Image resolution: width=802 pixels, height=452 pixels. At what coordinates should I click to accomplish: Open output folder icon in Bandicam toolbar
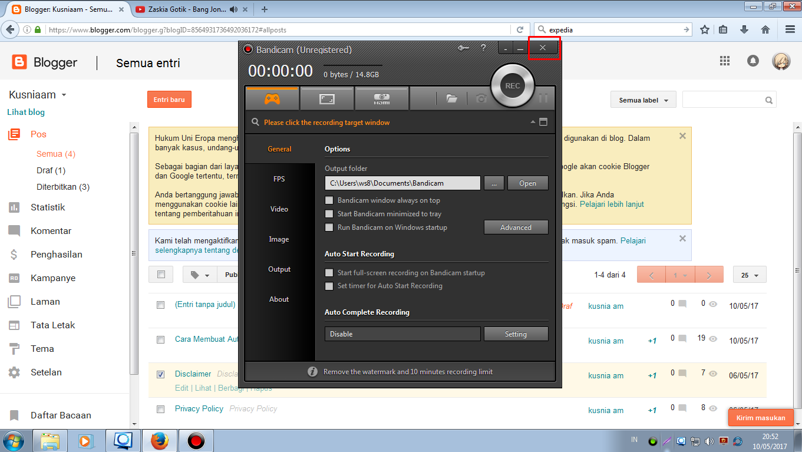[x=452, y=99]
